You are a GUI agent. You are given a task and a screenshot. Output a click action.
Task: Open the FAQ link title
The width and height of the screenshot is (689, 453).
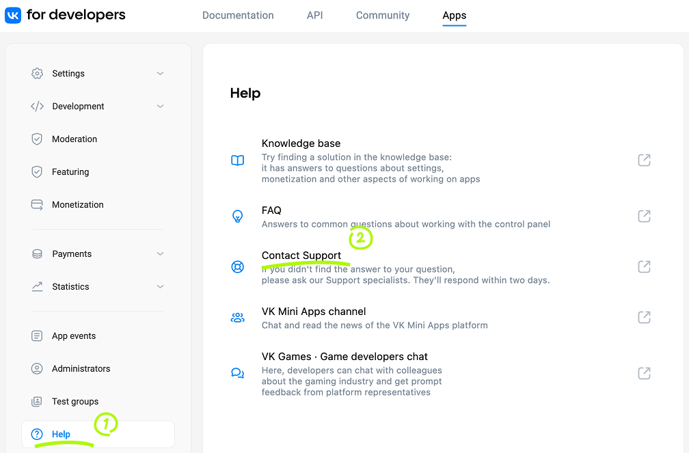coord(271,210)
